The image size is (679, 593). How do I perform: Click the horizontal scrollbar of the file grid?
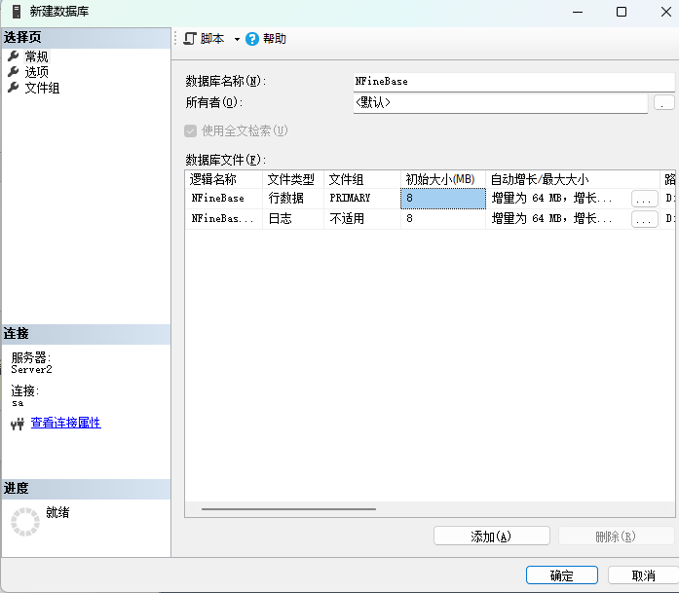tap(288, 509)
